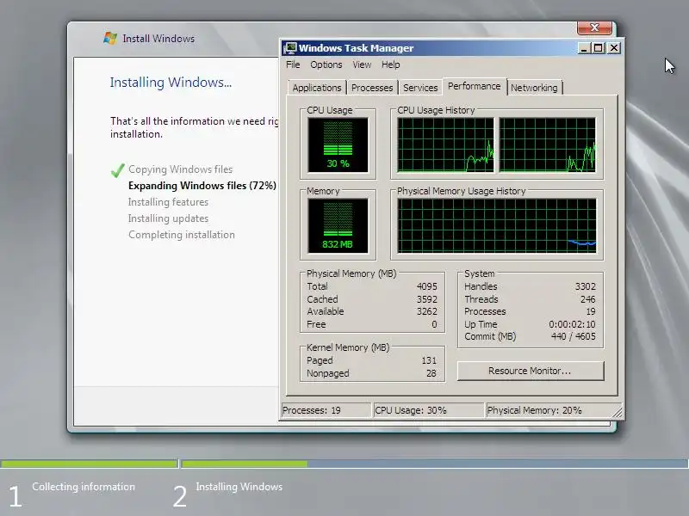Click status bar Processes: 19

326,410
